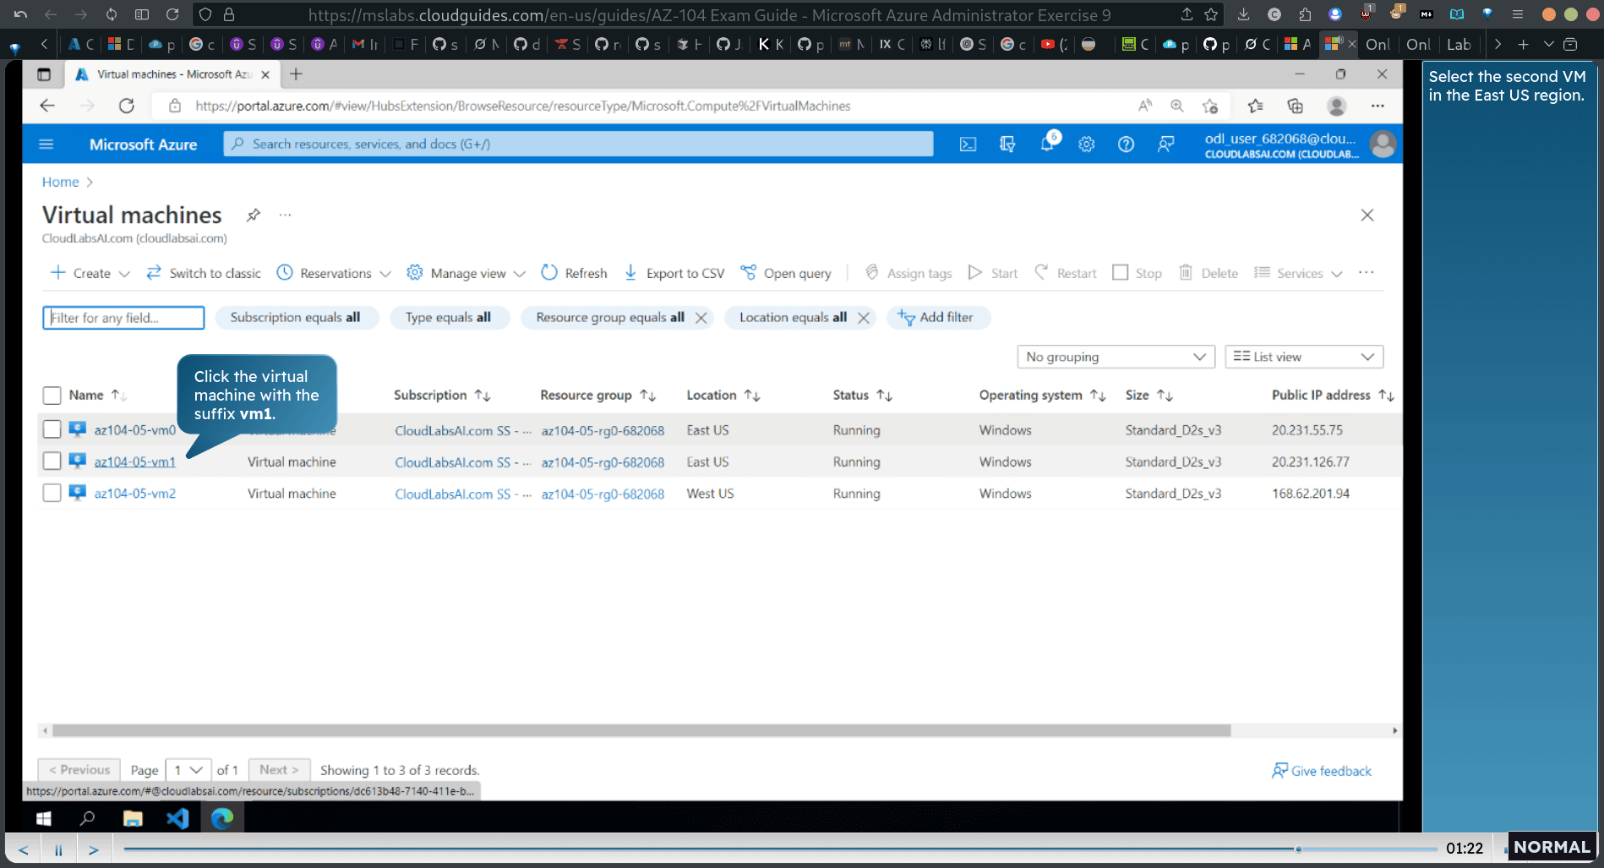The height and width of the screenshot is (868, 1604).
Task: Click the Edge zoom magnifier icon
Action: (1176, 106)
